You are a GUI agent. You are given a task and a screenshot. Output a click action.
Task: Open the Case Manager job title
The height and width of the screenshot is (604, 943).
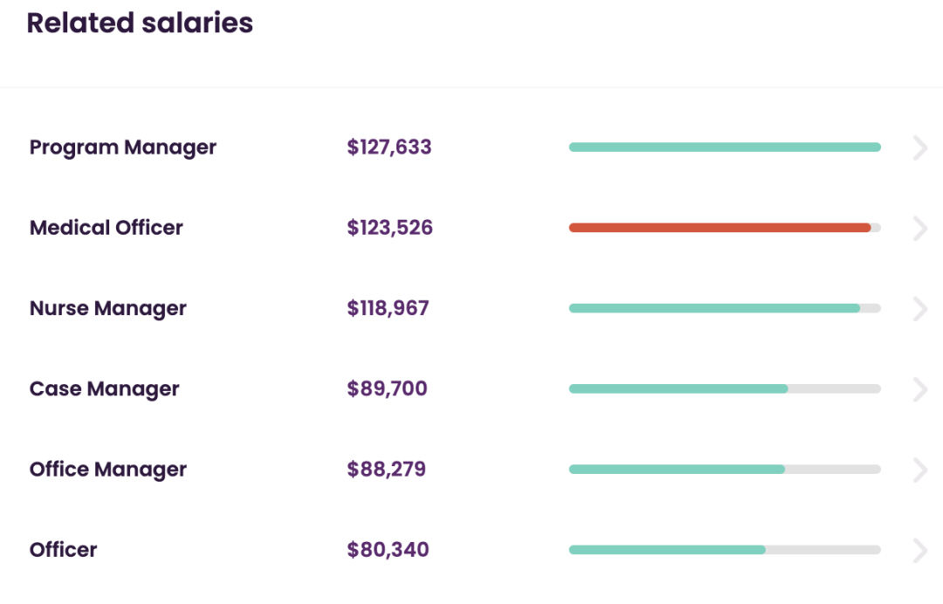tap(105, 388)
